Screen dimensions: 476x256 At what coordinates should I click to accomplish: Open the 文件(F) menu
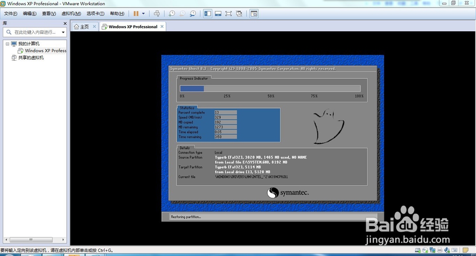(10, 14)
